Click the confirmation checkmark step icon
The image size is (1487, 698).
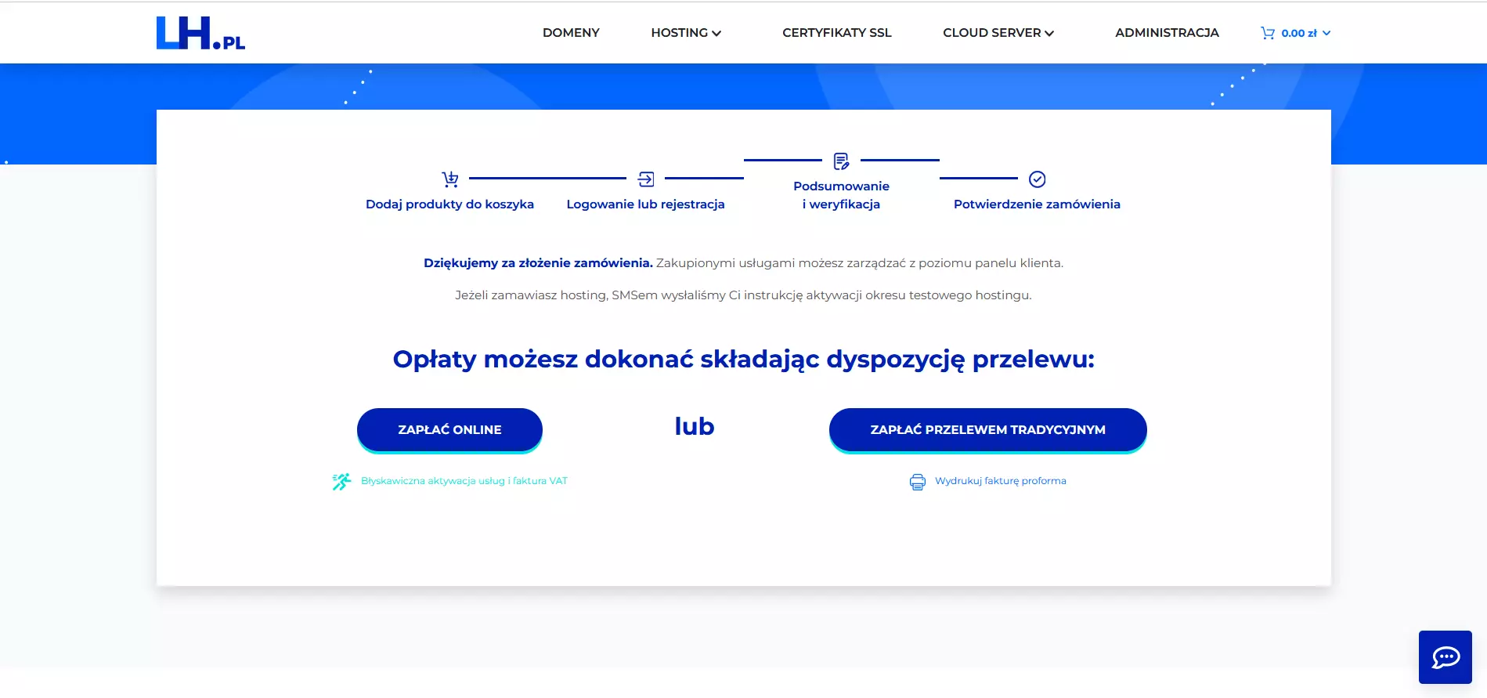coord(1038,179)
